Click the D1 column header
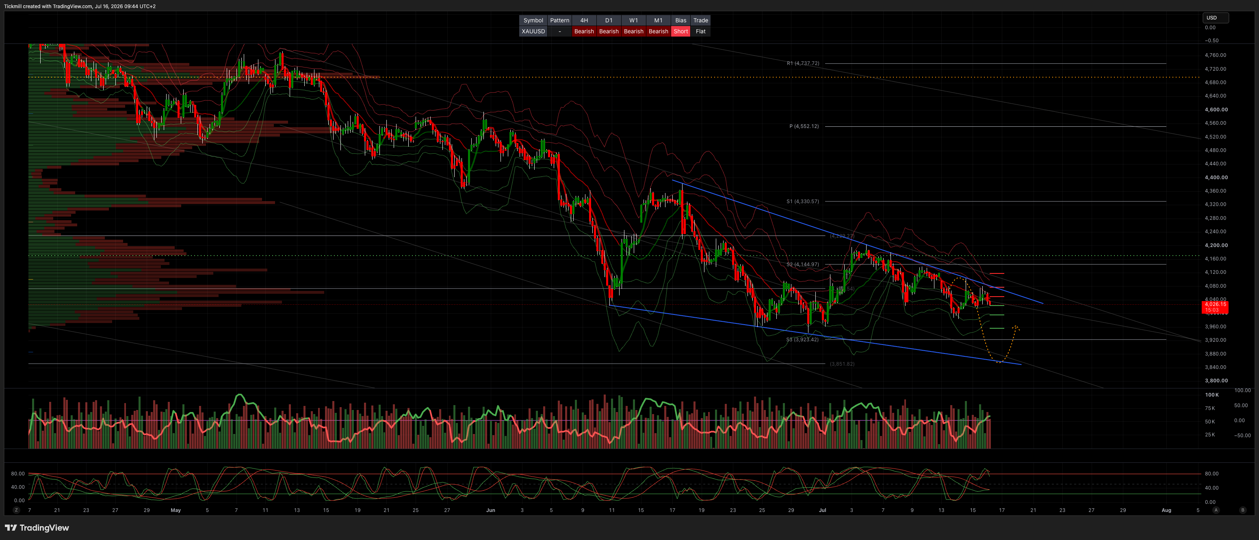The image size is (1259, 540). click(609, 20)
